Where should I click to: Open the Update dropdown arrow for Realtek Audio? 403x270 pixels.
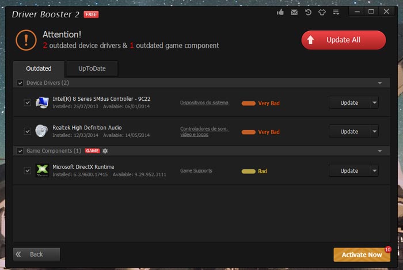pos(375,131)
